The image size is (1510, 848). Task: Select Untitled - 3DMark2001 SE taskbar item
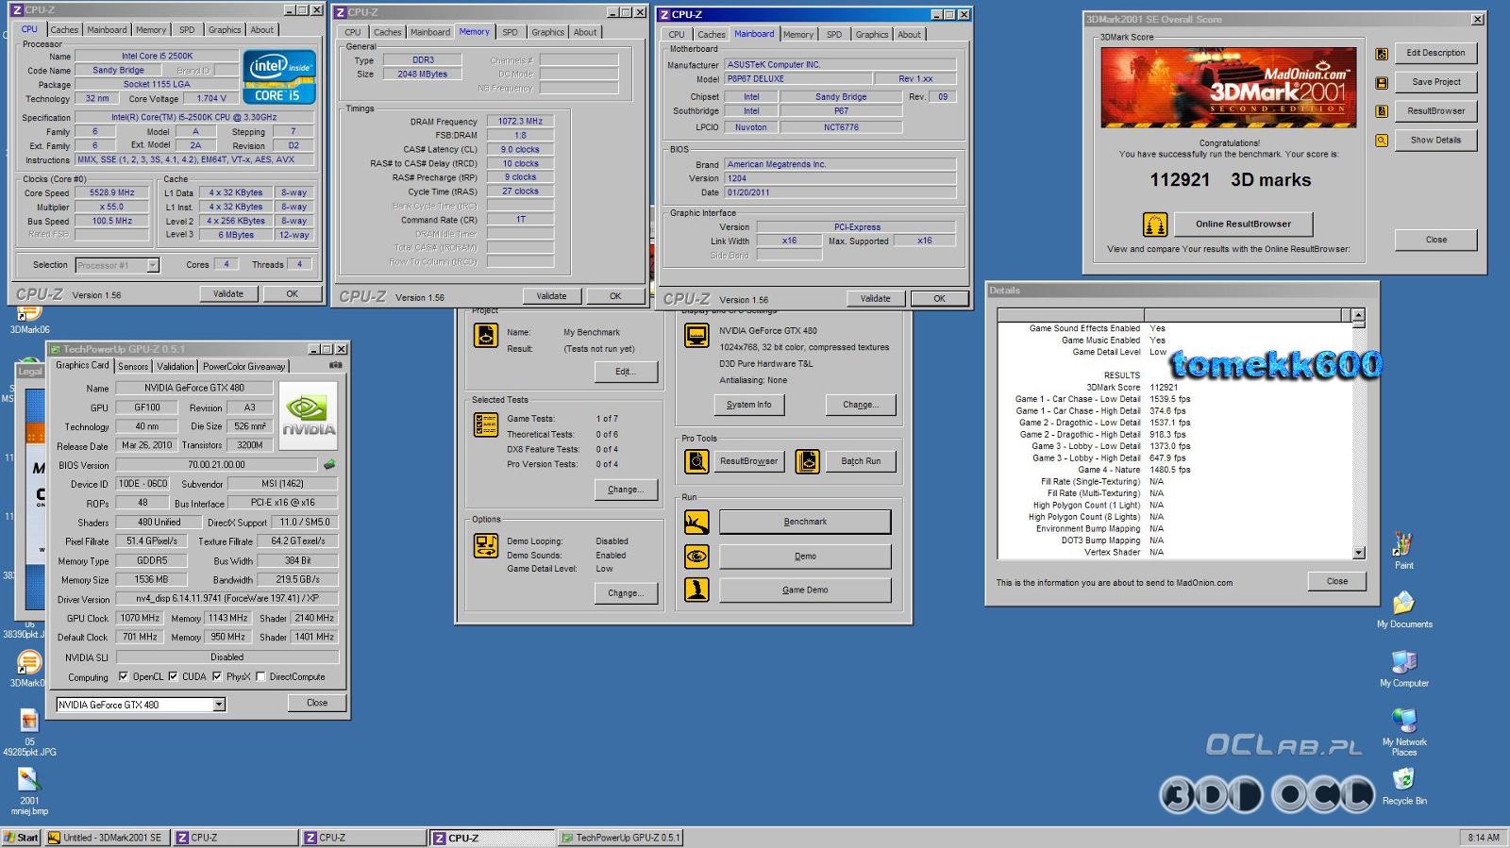click(107, 838)
